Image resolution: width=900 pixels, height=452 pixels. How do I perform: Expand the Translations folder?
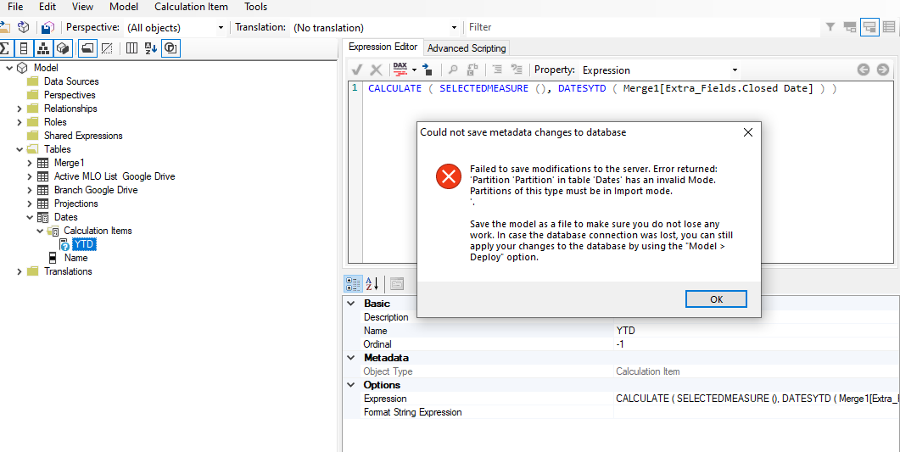click(x=20, y=271)
